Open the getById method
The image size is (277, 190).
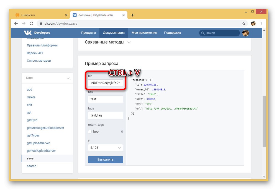tap(32, 120)
